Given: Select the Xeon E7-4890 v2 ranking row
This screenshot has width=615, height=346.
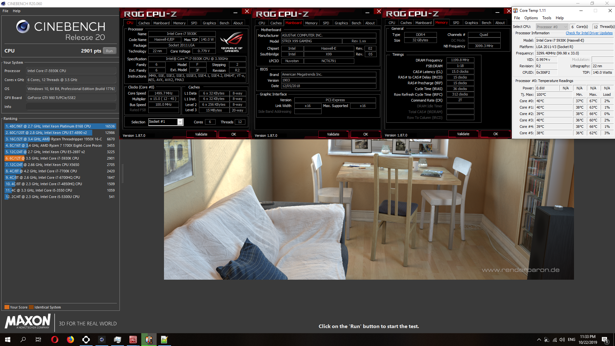Looking at the screenshot, I should coord(60,133).
